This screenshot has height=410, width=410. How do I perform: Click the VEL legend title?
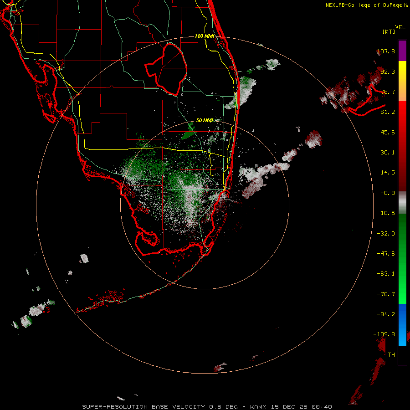[400, 27]
